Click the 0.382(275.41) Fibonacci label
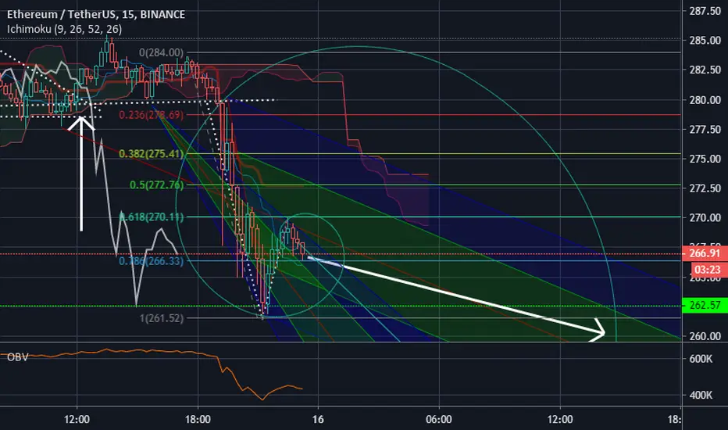This screenshot has height=430, width=728. pos(152,154)
